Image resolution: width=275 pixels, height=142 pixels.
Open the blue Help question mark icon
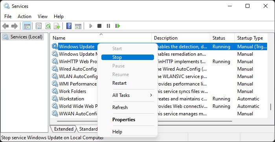click(x=69, y=26)
